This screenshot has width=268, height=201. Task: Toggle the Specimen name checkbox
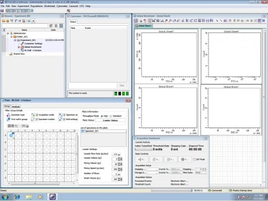pos(64,115)
